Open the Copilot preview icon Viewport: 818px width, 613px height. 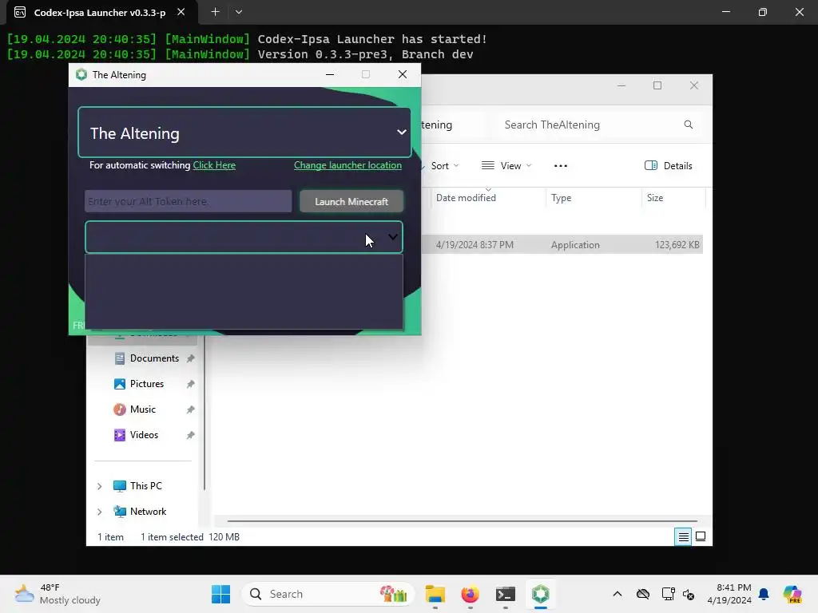[x=792, y=594]
